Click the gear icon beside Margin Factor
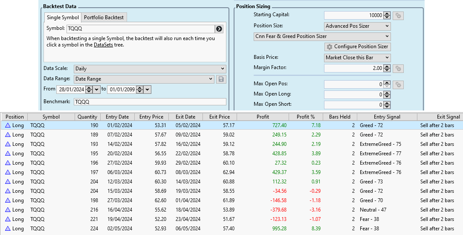 pyautogui.click(x=399, y=68)
